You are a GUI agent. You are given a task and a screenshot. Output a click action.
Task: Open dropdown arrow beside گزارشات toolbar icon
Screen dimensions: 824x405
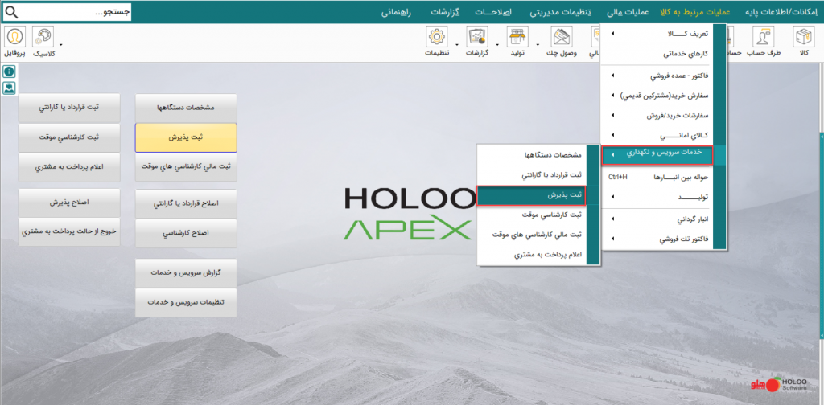pos(499,44)
